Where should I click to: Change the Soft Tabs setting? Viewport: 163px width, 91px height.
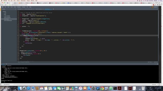tap(150, 62)
